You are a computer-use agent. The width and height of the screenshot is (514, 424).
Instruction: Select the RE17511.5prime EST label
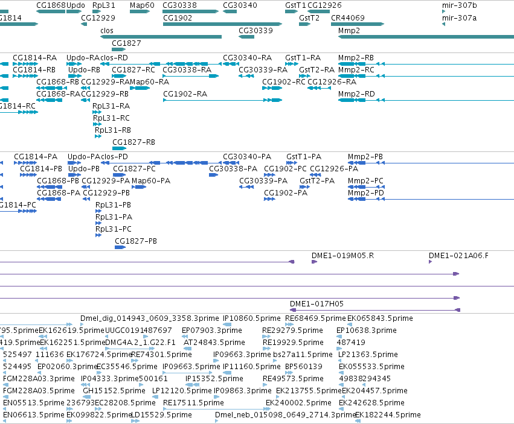point(193,403)
